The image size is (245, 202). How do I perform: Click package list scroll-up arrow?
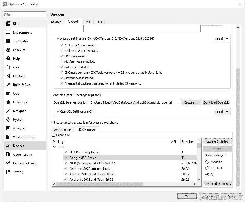(x=199, y=141)
